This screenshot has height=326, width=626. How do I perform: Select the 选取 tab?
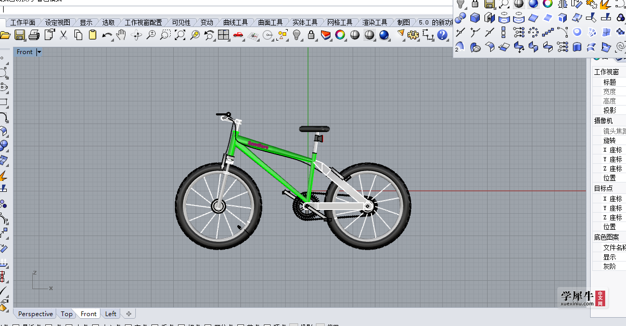108,22
